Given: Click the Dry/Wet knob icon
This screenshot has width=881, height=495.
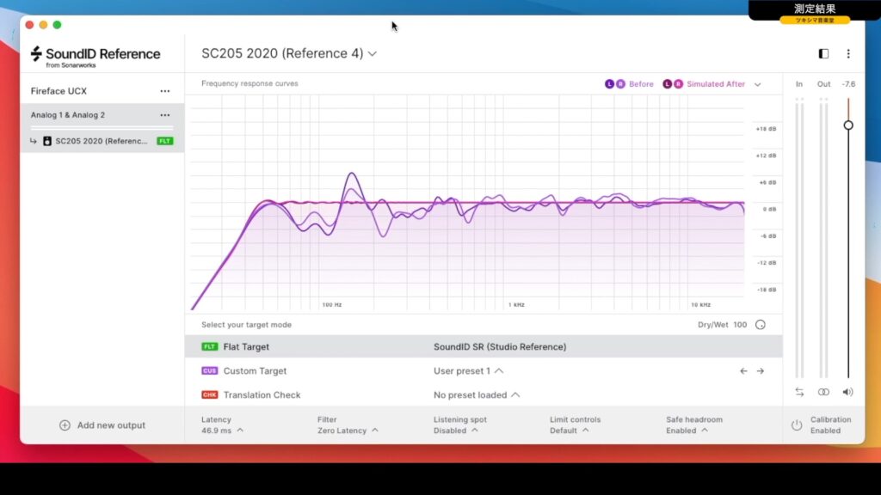Looking at the screenshot, I should tap(761, 325).
